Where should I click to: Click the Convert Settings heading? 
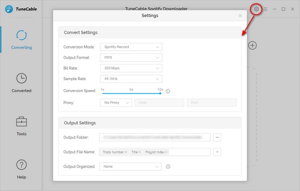[81, 33]
